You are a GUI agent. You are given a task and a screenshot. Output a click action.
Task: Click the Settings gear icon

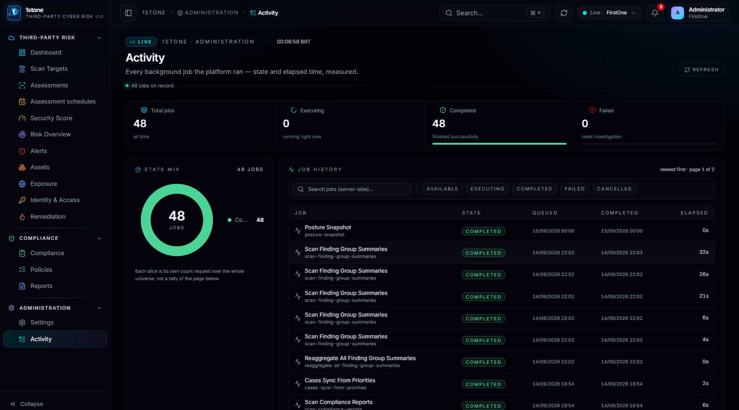pos(22,323)
